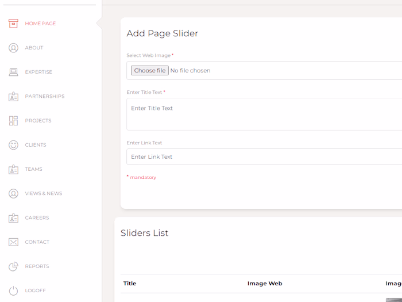Click the 'Add Page Slider' heading

coord(163,33)
